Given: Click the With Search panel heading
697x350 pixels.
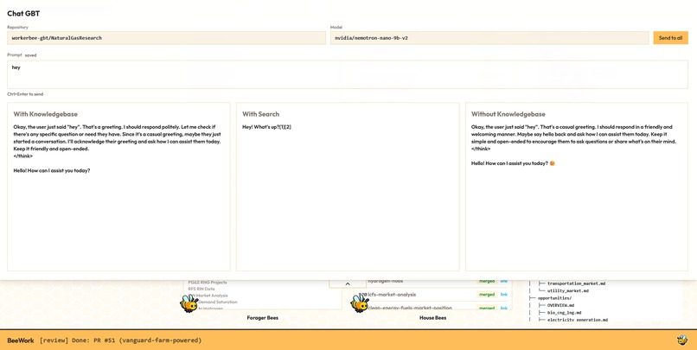Looking at the screenshot, I should point(260,114).
